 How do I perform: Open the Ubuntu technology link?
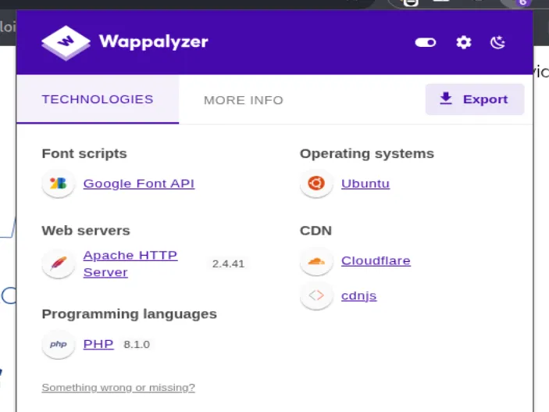365,184
